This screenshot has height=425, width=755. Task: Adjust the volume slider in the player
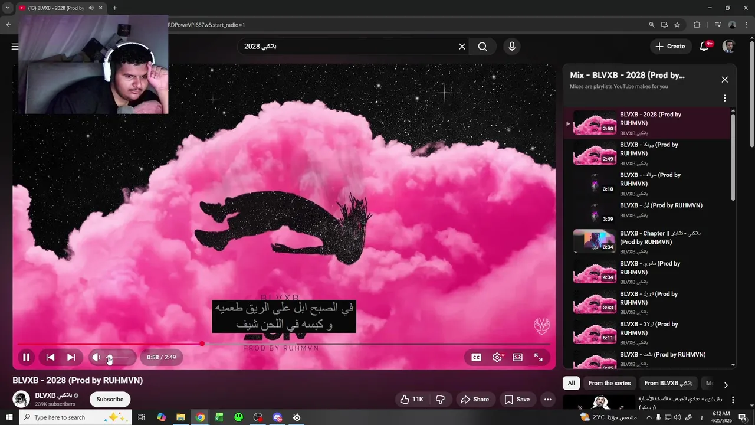pos(120,357)
